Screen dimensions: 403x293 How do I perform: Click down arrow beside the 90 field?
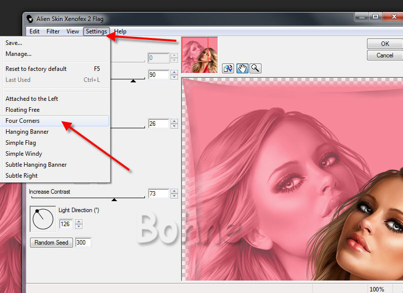(174, 77)
